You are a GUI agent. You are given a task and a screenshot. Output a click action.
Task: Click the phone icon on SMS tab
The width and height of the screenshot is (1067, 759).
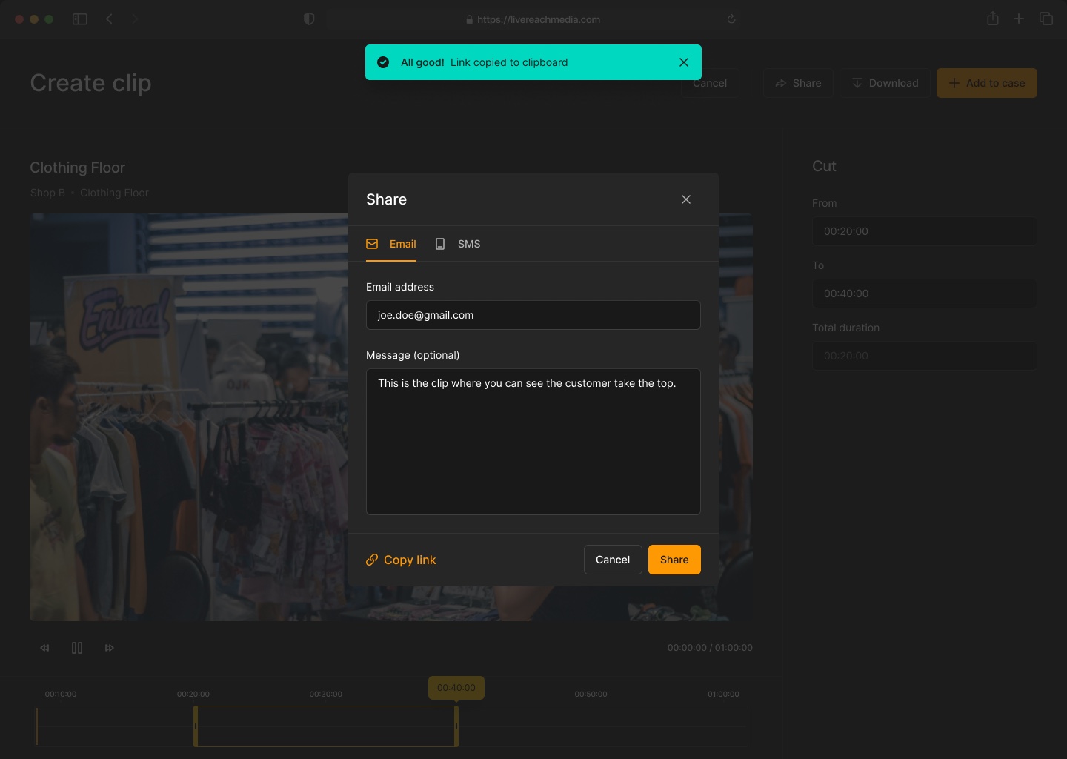[440, 244]
